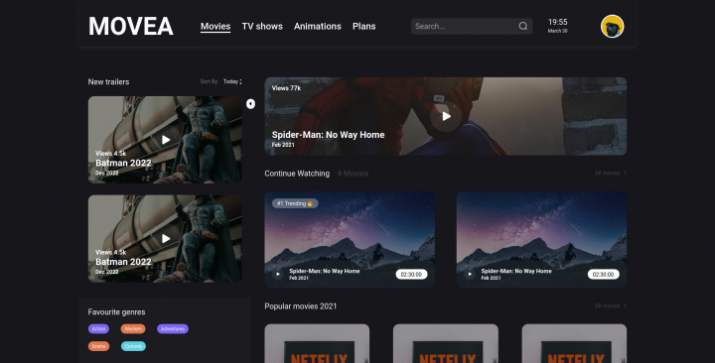This screenshot has width=715, height=363.
Task: Pick the Drama genre tag
Action: [98, 346]
